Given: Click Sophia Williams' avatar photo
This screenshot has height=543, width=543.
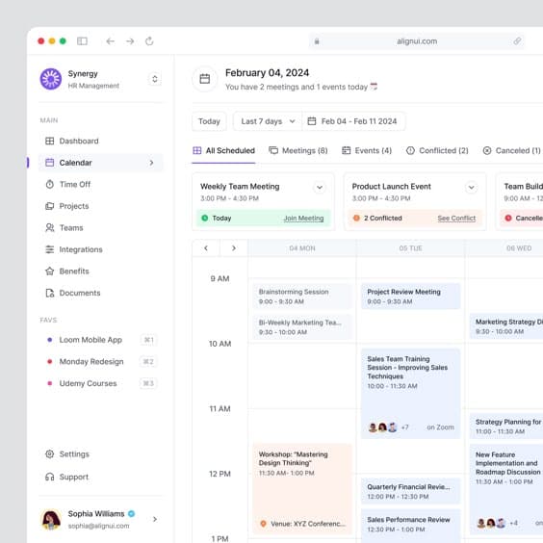Looking at the screenshot, I should pos(51,519).
